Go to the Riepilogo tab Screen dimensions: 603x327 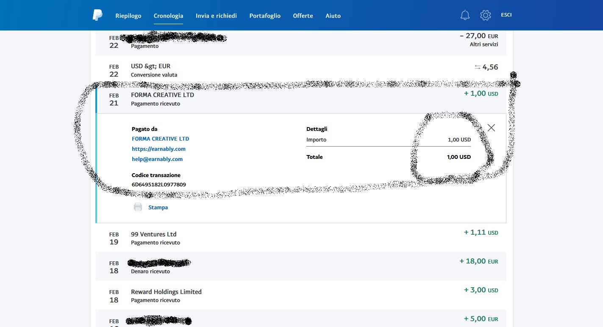click(128, 16)
